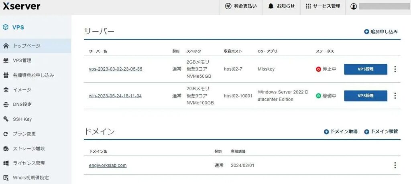Open more options for the Windows Server row
Viewport: 411px width, 184px height.
(x=395, y=95)
